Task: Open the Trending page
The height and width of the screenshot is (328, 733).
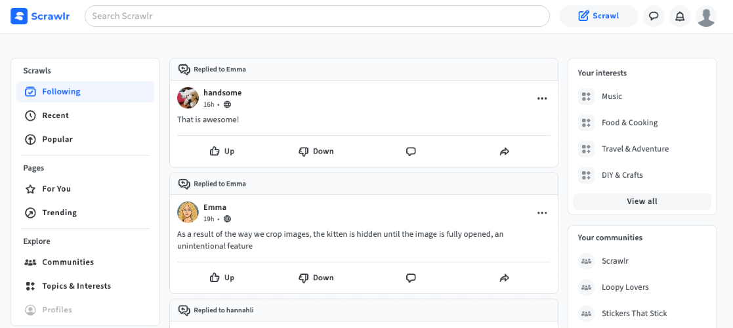Action: (x=85, y=213)
